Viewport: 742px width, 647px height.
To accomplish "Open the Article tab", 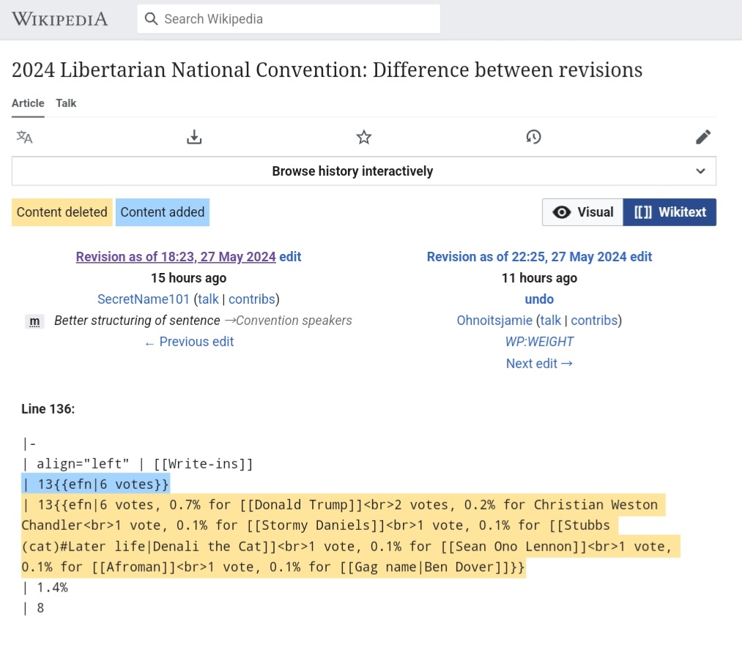I will tap(28, 103).
